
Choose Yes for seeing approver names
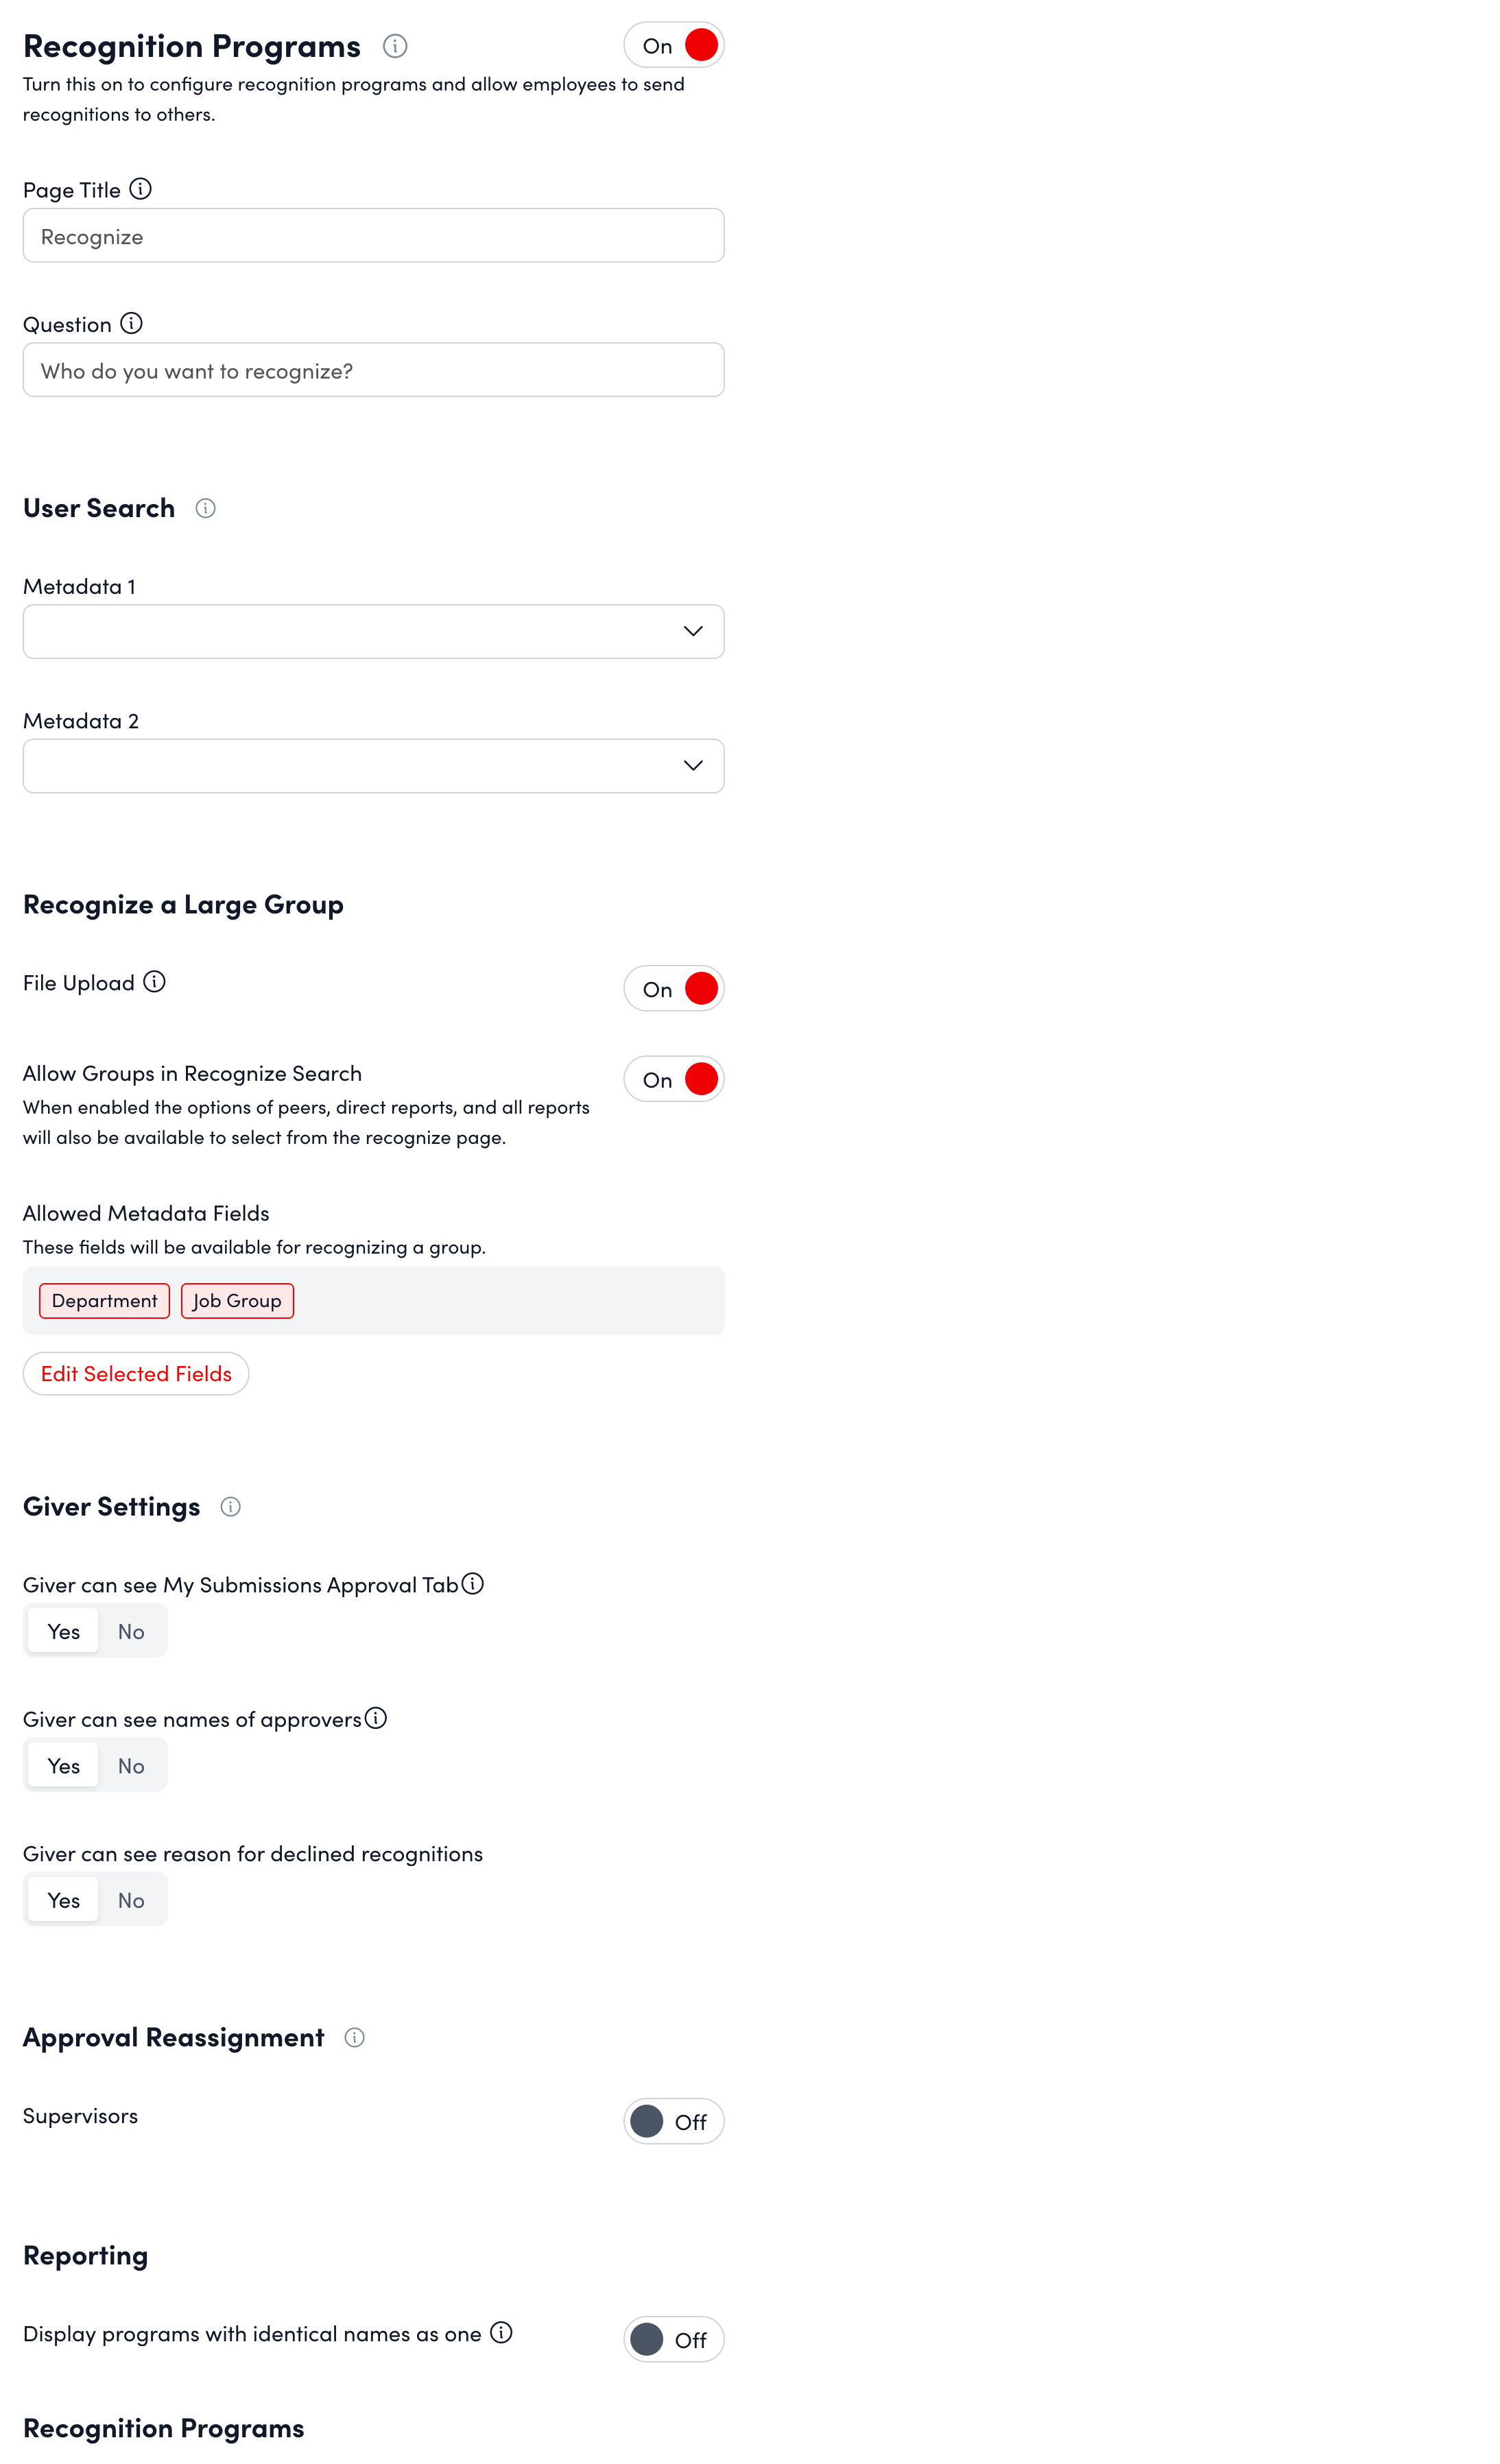62,1765
